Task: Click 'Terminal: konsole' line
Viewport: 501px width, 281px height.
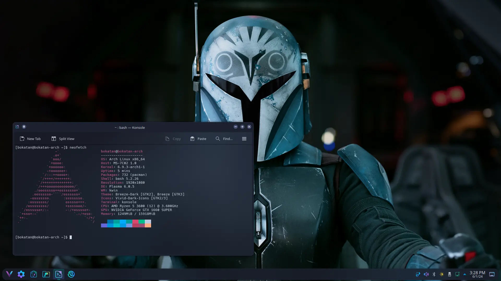Action: (x=119, y=202)
